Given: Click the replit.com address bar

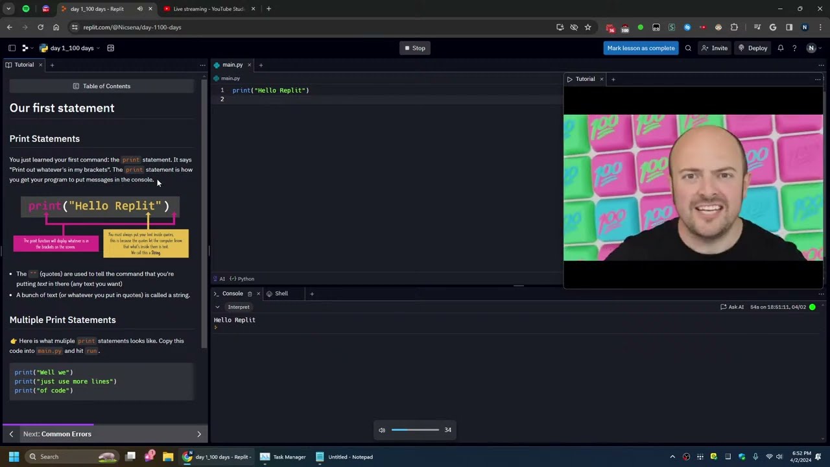Looking at the screenshot, I should 311,27.
